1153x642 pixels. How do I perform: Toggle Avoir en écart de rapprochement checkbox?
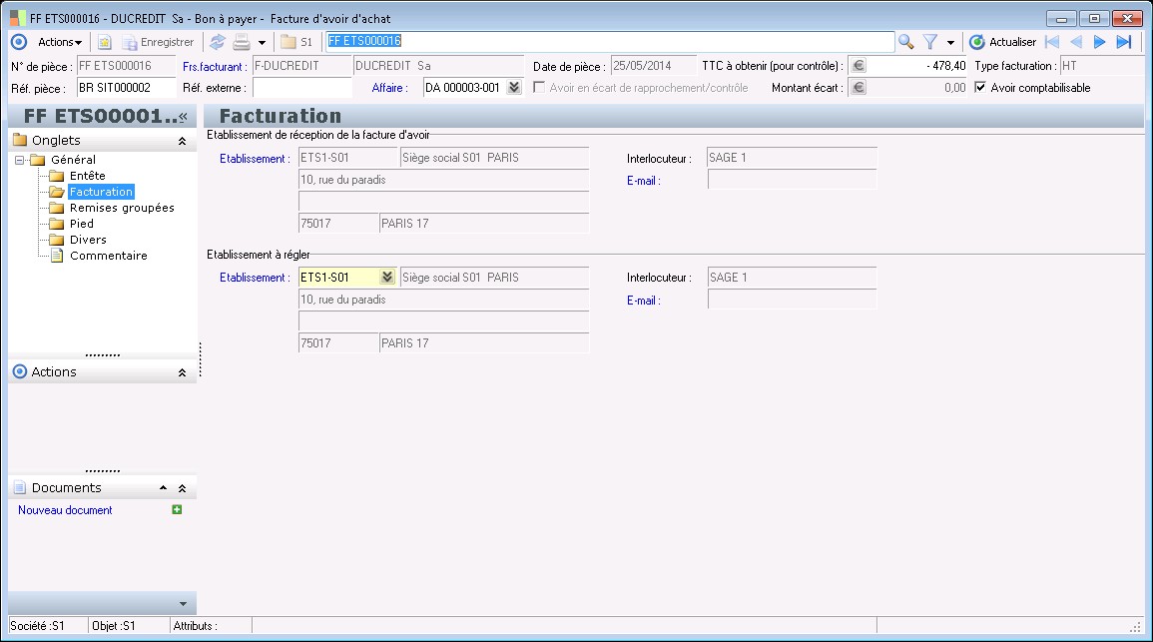click(x=540, y=88)
